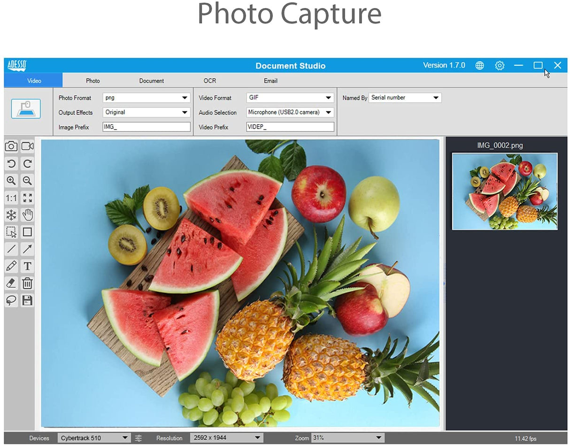
Task: Freeze the video with the snowflake icon
Action: pyautogui.click(x=11, y=215)
